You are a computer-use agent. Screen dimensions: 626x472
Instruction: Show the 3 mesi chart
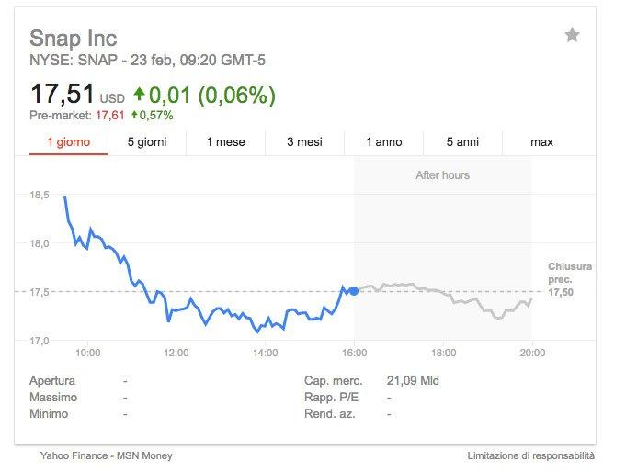pos(304,142)
